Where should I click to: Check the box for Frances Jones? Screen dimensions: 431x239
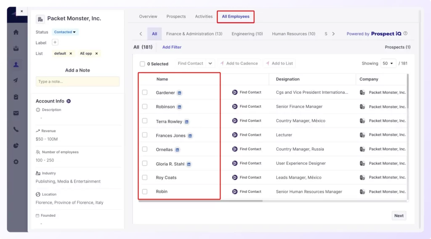pos(145,135)
